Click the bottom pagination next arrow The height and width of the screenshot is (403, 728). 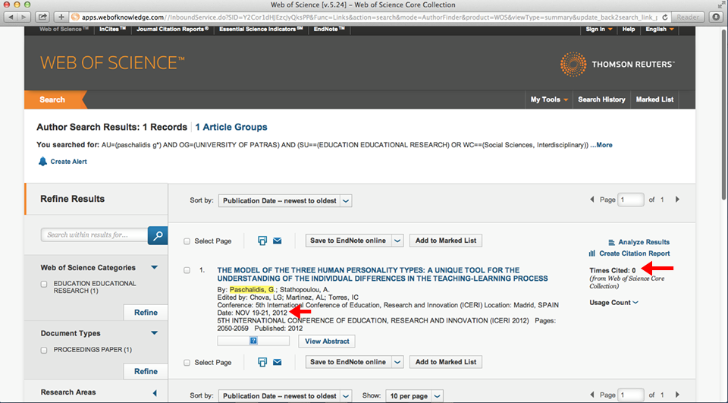(677, 395)
